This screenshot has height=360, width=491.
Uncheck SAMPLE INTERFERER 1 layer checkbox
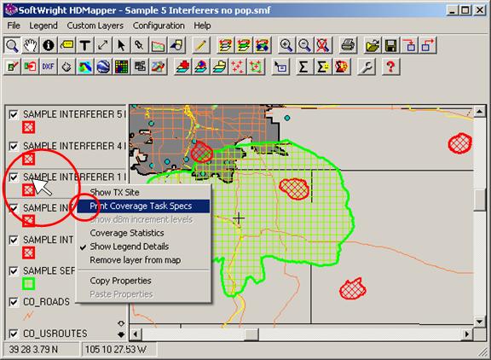click(14, 177)
